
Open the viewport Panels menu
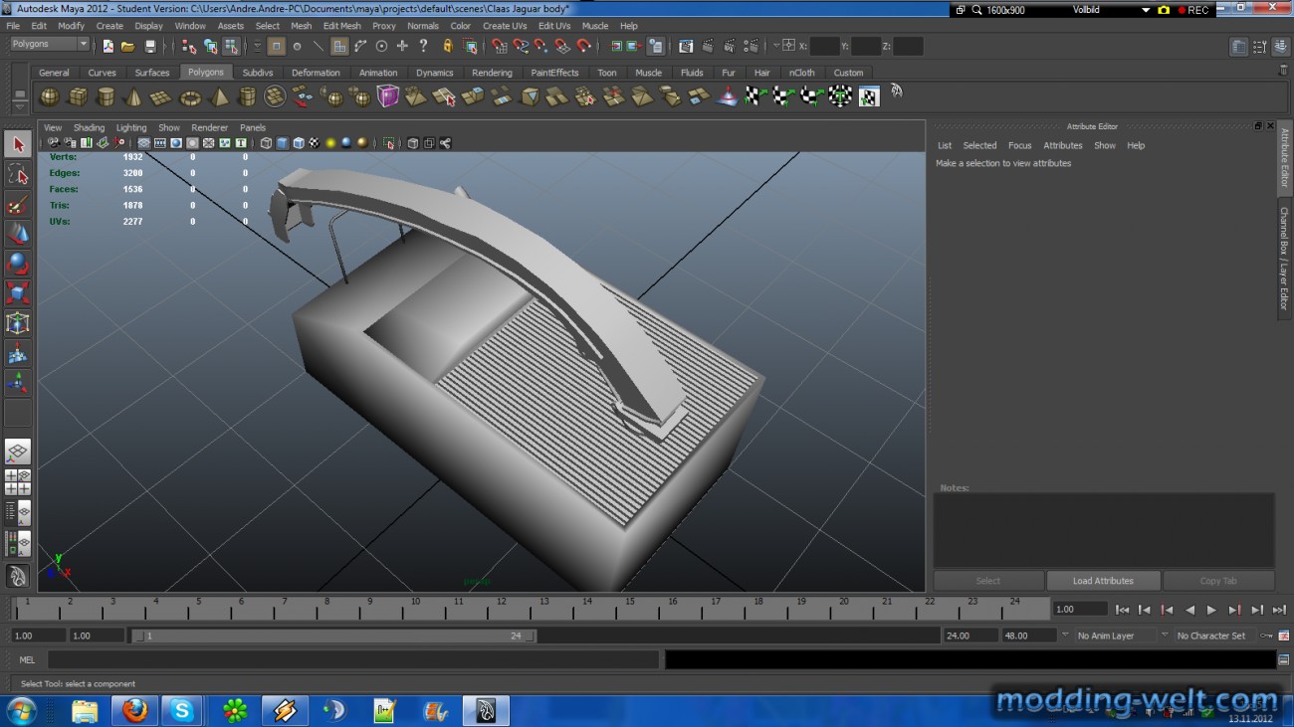[x=253, y=127]
